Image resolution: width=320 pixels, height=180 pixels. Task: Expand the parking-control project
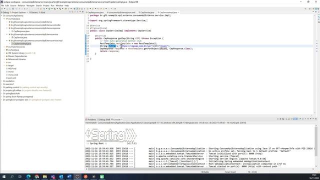pos(1,87)
